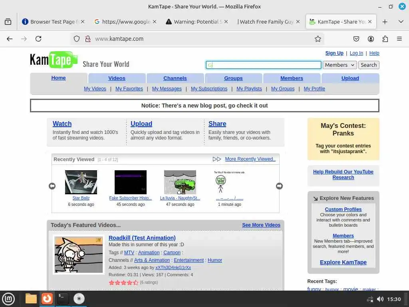Click the Arts & Animation channel link

tap(152, 260)
